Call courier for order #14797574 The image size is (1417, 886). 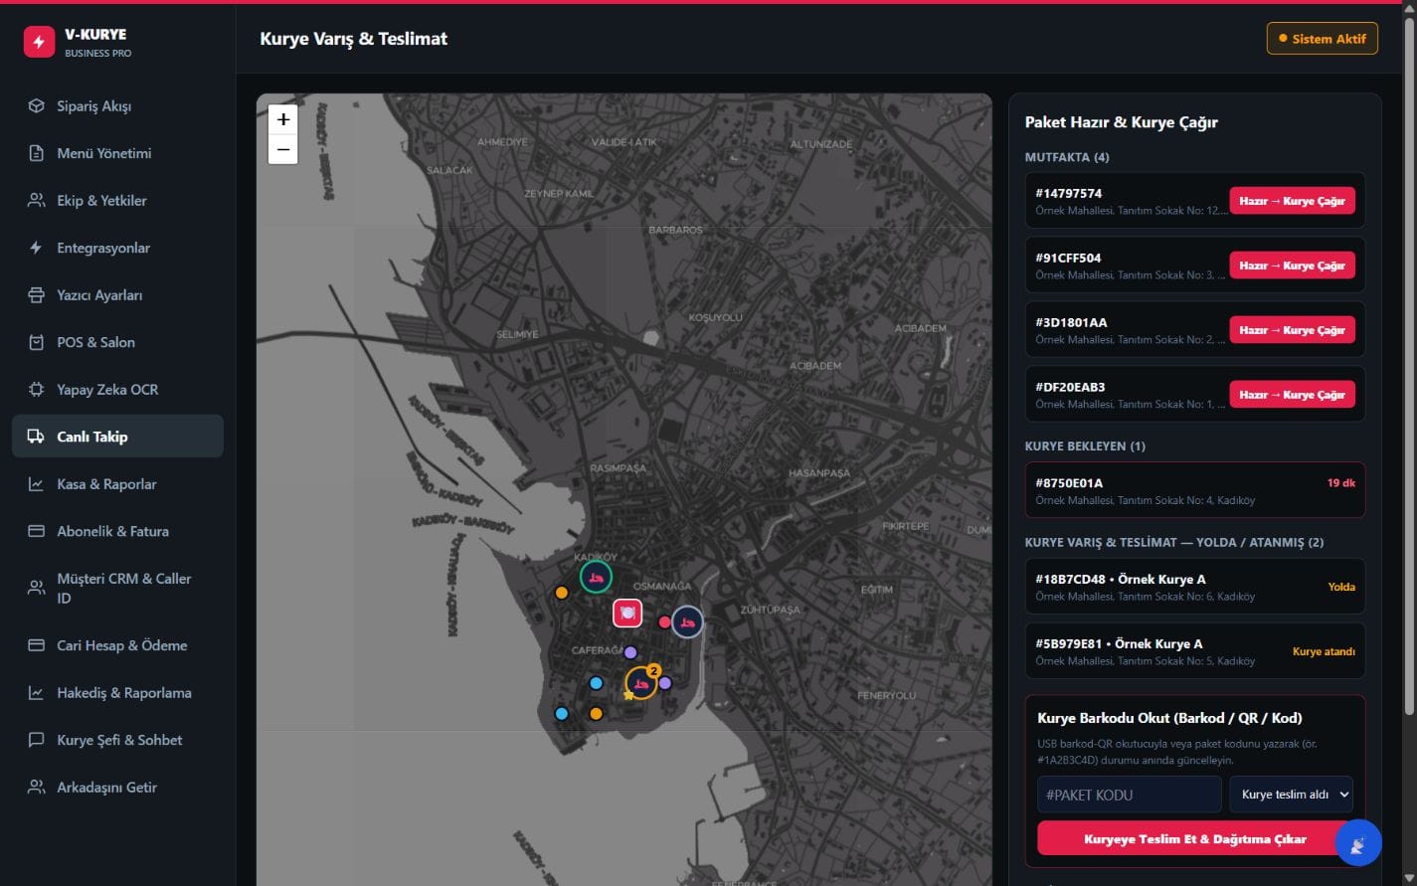pos(1292,201)
